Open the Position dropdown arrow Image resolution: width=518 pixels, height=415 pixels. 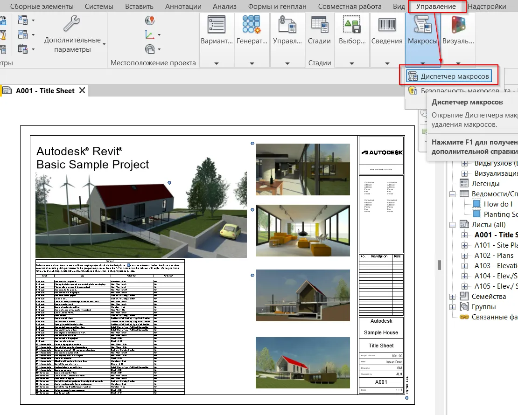pyautogui.click(x=159, y=49)
